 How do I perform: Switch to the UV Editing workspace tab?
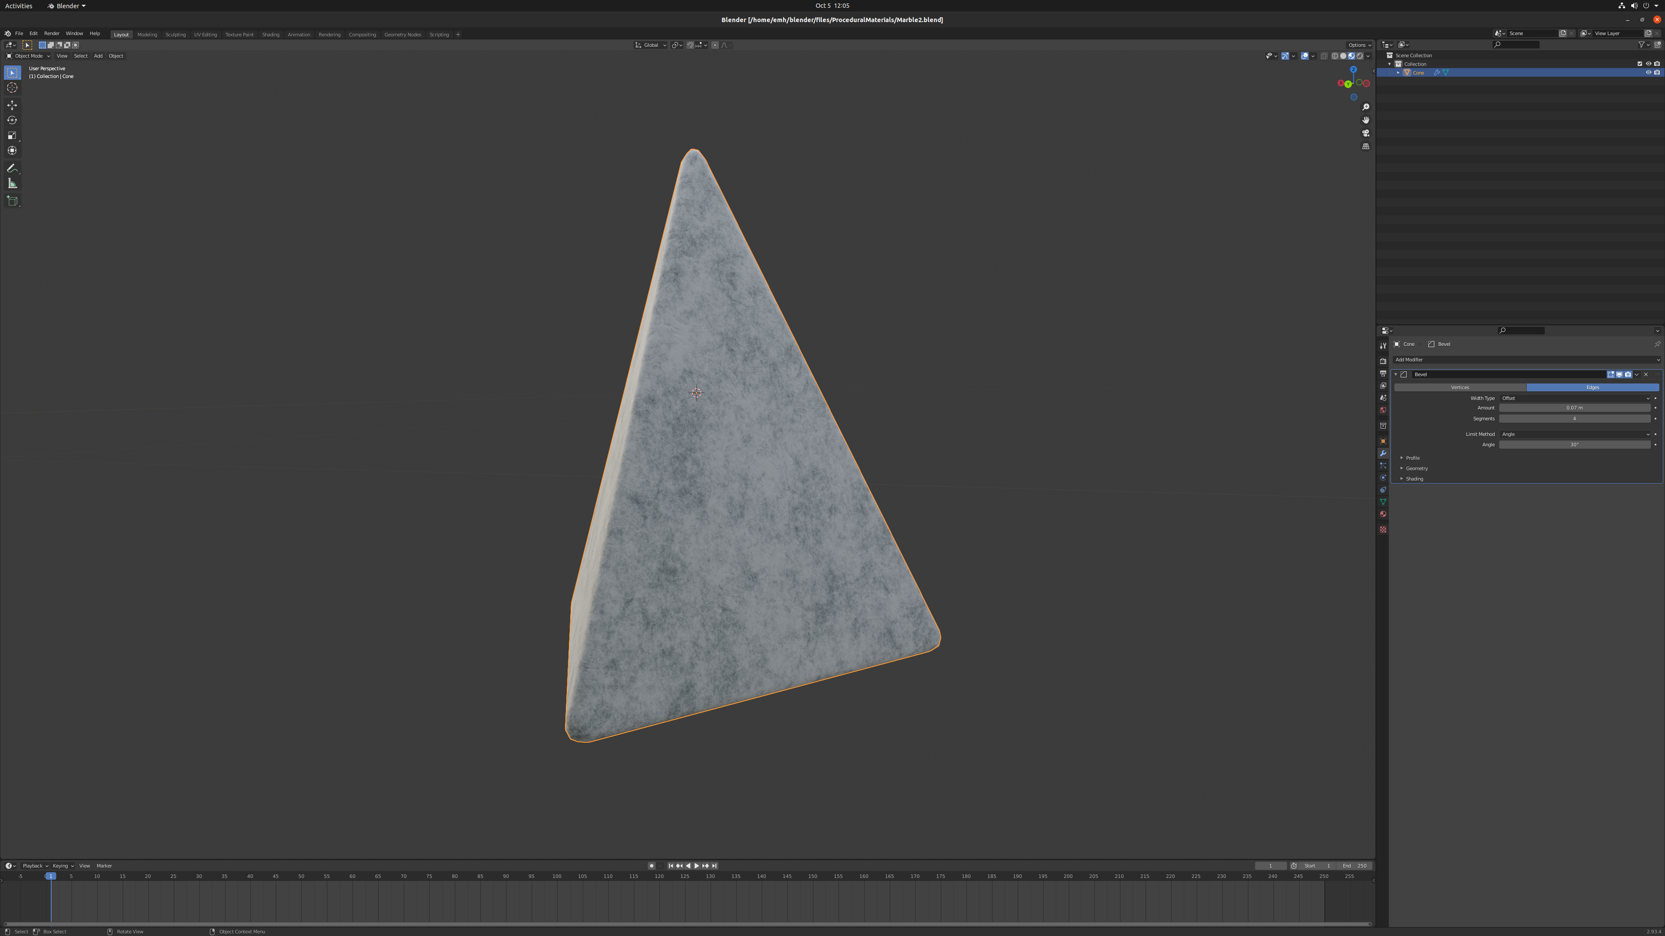click(205, 34)
